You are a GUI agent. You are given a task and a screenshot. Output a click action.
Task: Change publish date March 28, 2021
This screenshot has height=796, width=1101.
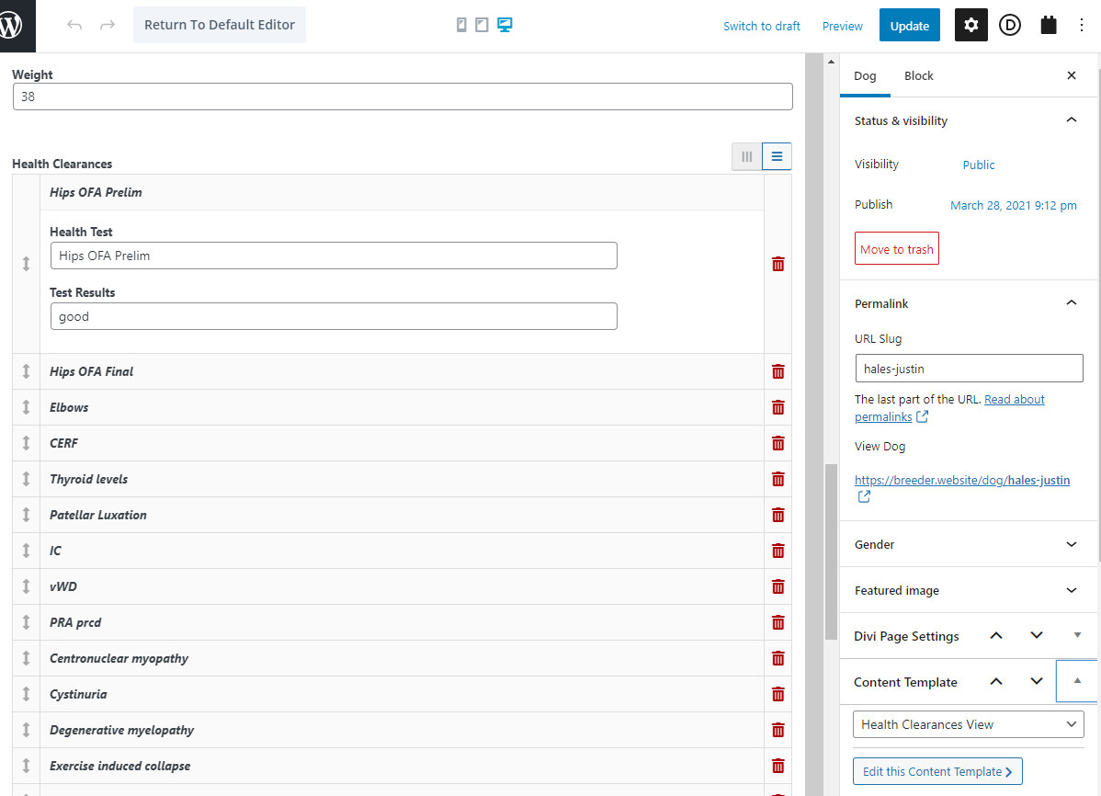point(1013,205)
